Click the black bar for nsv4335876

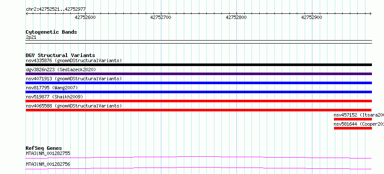click(198, 65)
